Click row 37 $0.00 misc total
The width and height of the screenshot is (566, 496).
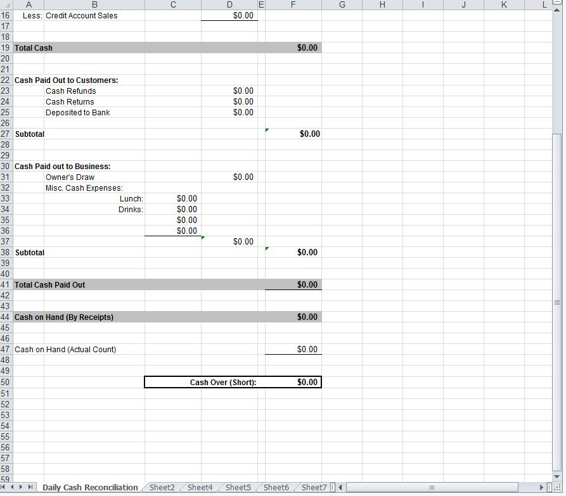[x=243, y=242]
